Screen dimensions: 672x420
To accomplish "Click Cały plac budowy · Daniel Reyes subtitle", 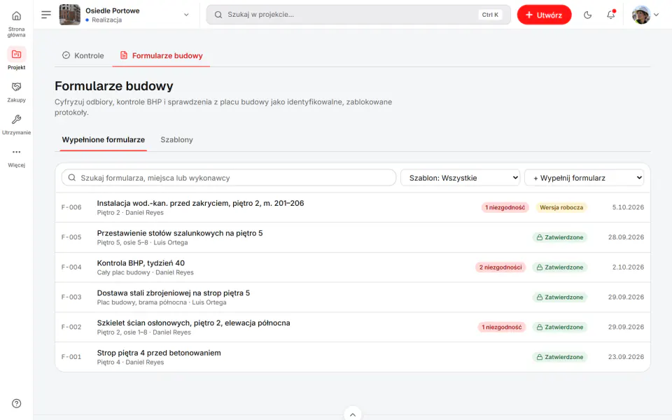I will coord(145,272).
